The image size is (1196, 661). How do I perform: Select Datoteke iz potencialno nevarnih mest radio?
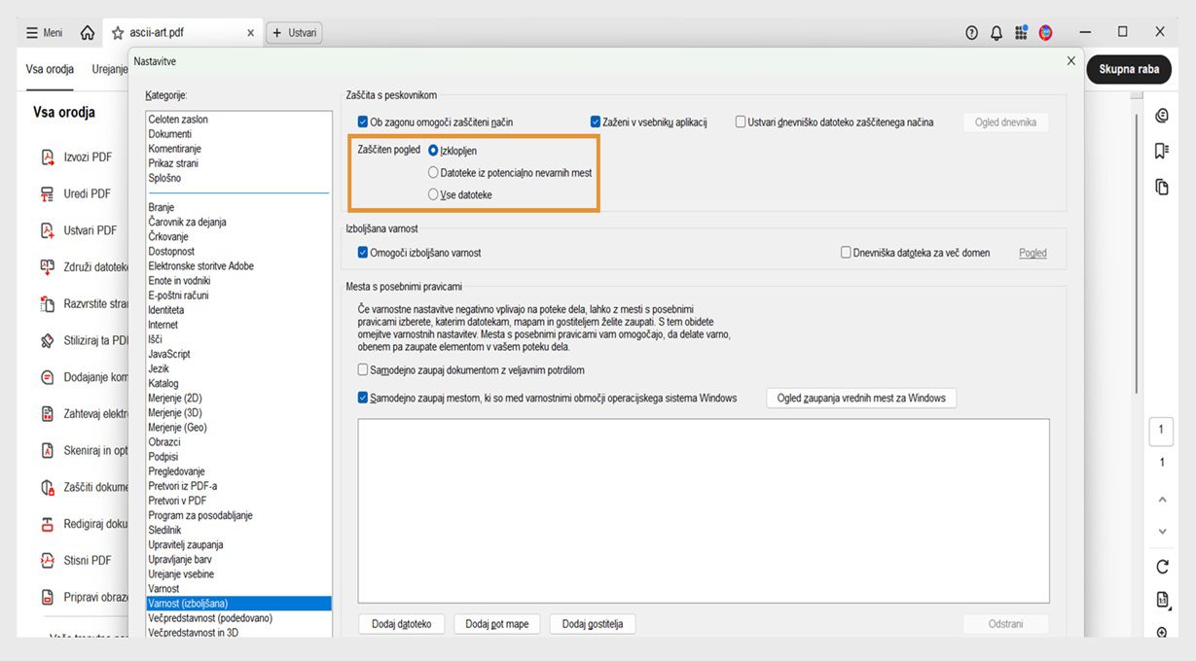point(433,172)
